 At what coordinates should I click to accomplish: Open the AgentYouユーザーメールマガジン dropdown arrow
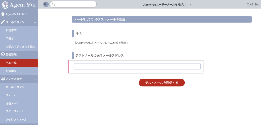coord(191,5)
